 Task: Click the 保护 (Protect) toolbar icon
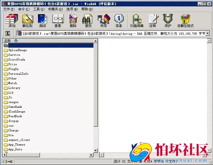point(168,21)
